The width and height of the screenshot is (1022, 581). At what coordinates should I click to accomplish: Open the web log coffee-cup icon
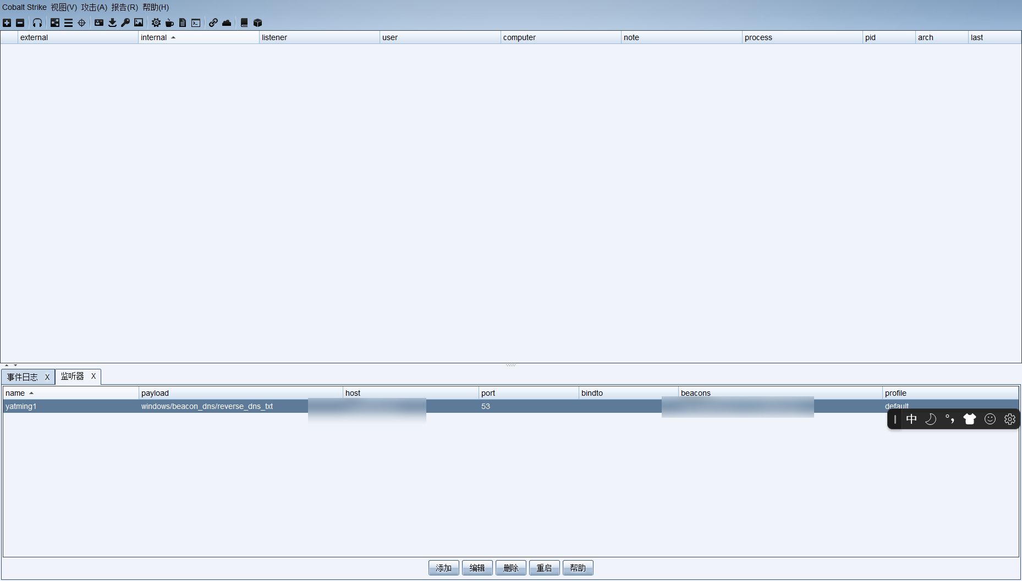[x=169, y=23]
